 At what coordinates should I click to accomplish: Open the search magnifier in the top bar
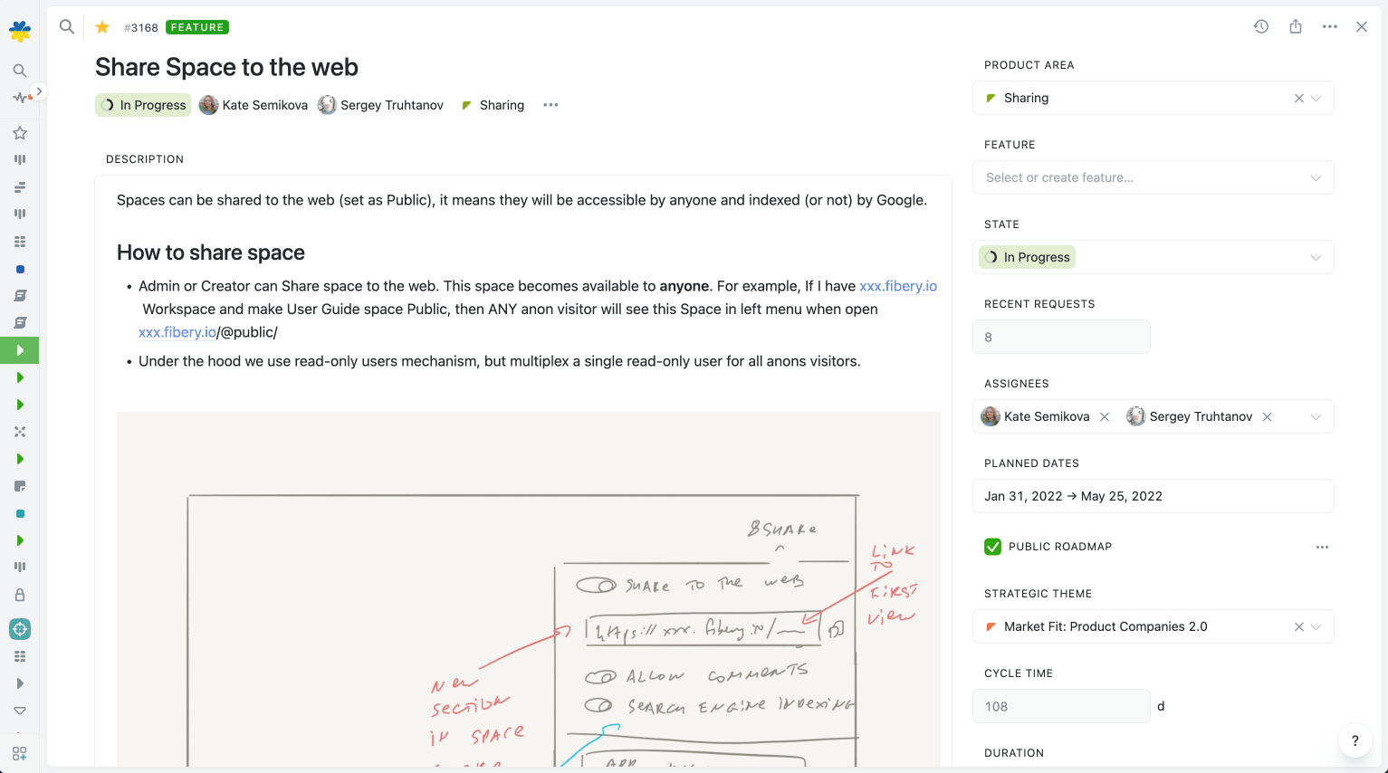pyautogui.click(x=67, y=27)
